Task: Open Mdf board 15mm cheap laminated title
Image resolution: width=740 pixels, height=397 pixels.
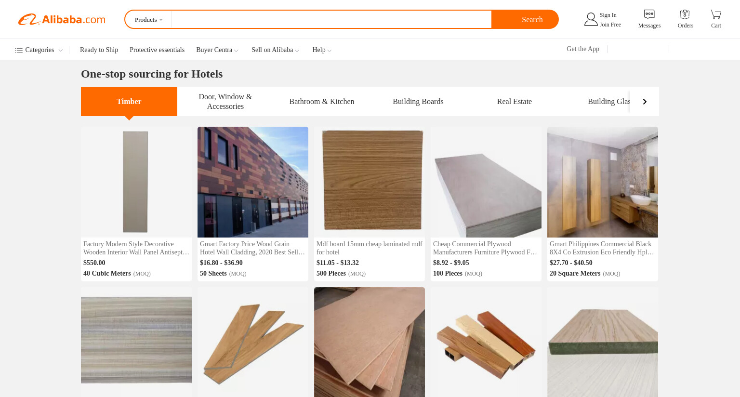Action: (x=370, y=248)
